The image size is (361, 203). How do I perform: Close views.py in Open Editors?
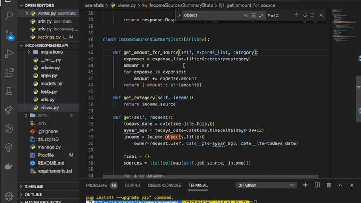click(x=27, y=14)
